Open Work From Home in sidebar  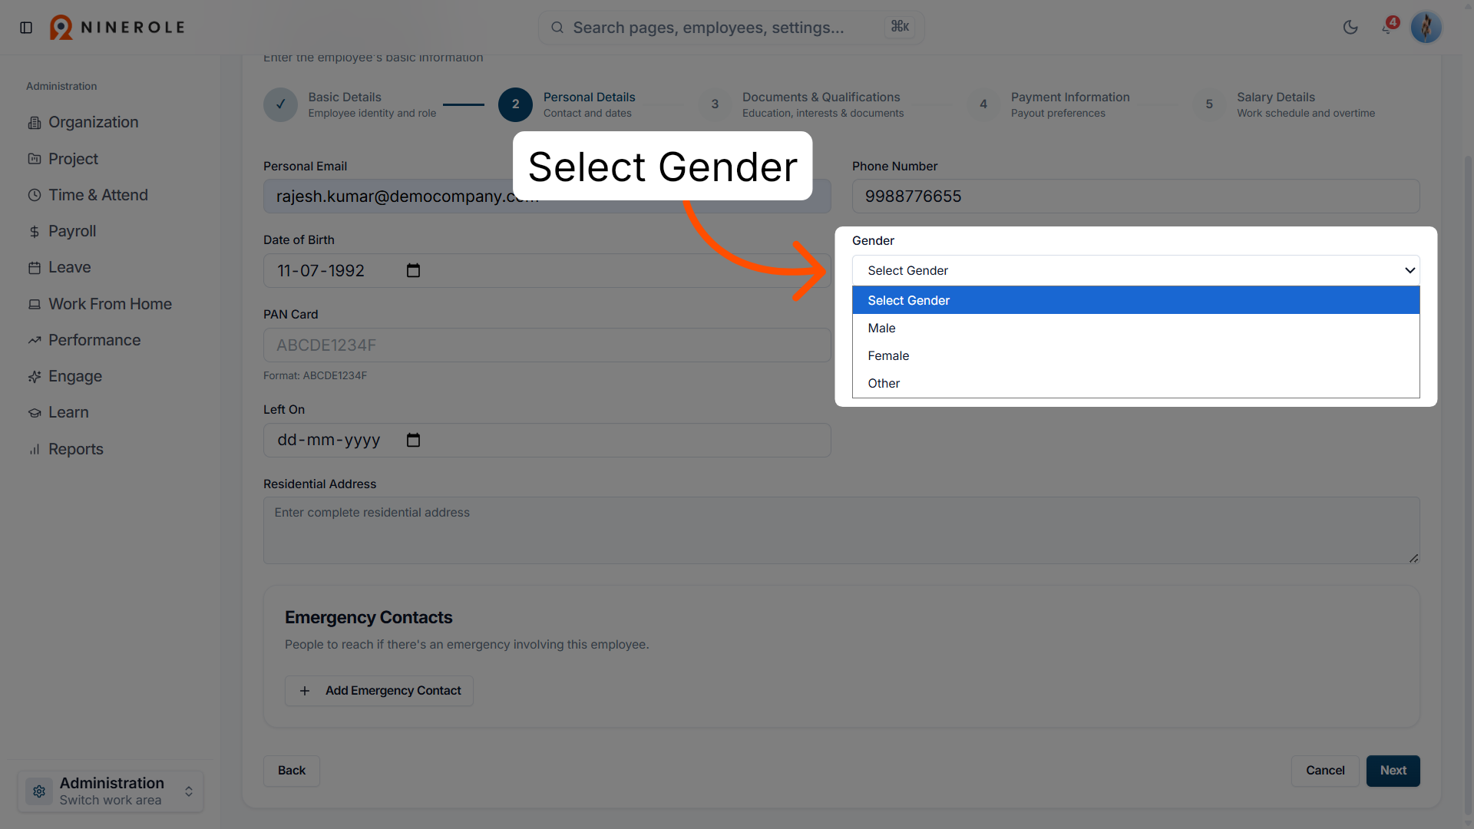point(110,304)
